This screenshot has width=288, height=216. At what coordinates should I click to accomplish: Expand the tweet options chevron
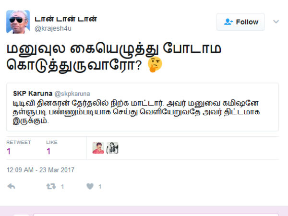(276, 22)
